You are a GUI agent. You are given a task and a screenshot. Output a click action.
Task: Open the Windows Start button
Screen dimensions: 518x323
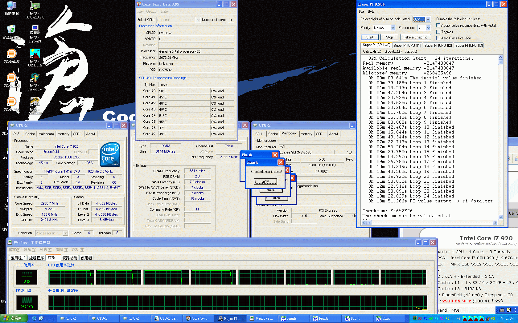coord(14,318)
